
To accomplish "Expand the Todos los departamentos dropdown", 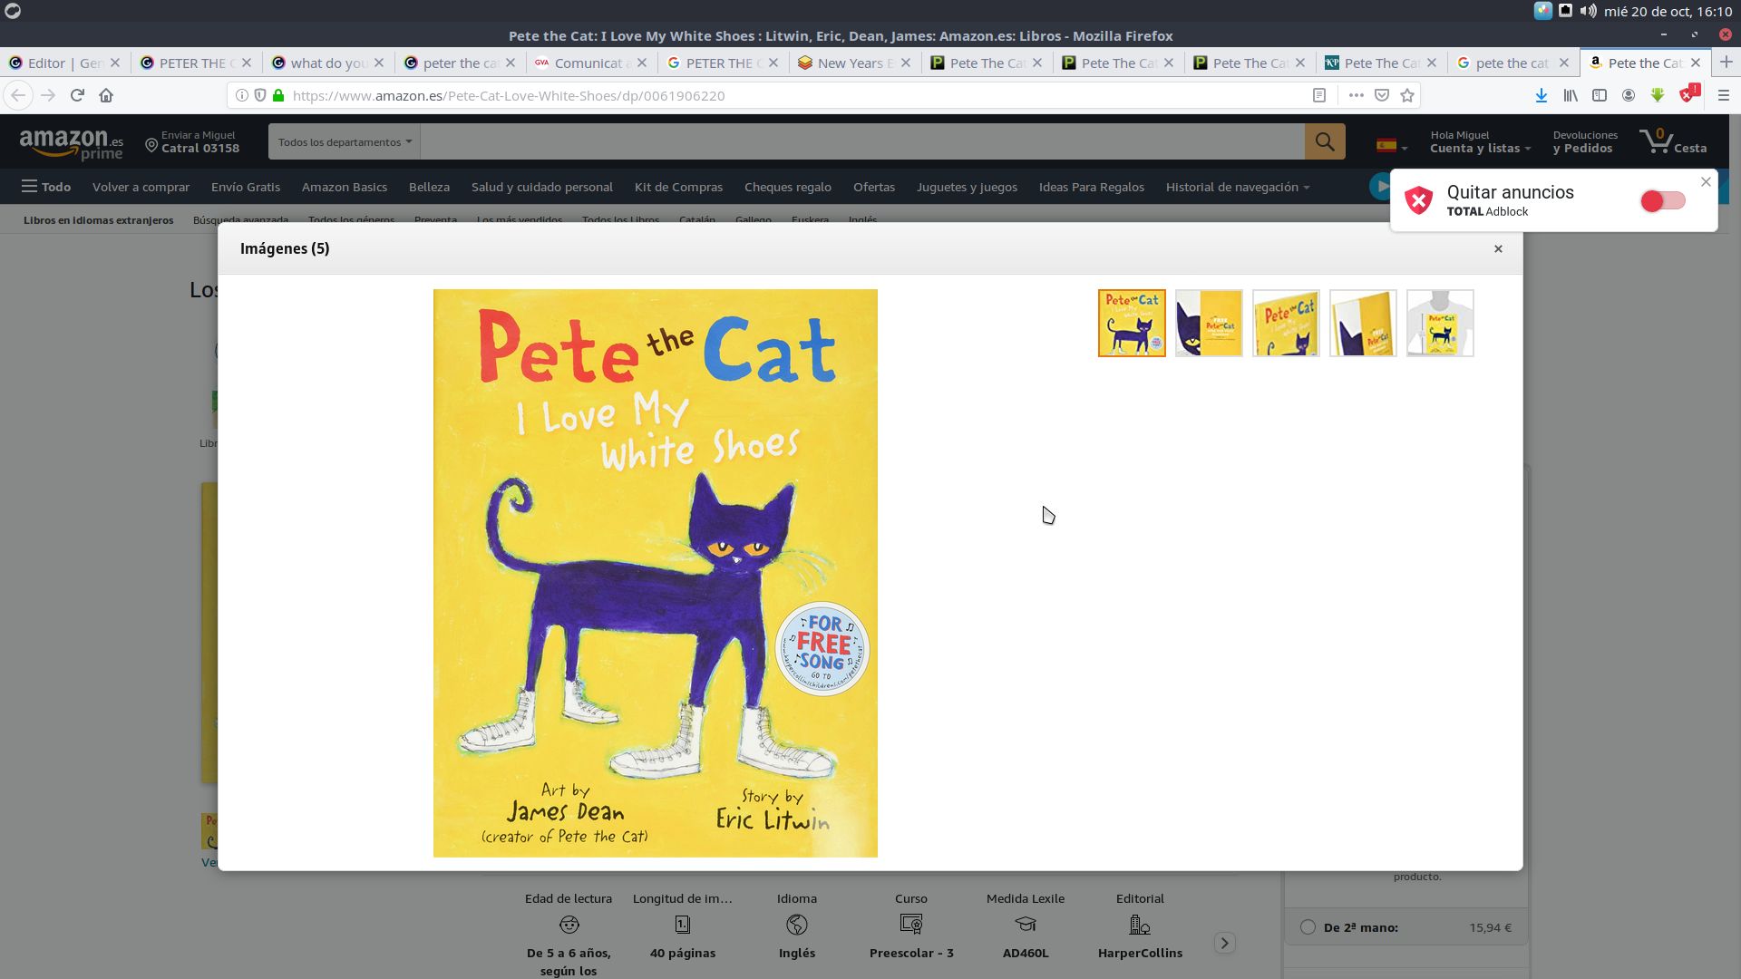I will point(343,141).
